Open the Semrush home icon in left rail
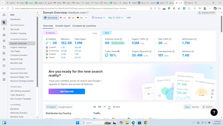The image size is (223, 126). click(x=4, y=15)
